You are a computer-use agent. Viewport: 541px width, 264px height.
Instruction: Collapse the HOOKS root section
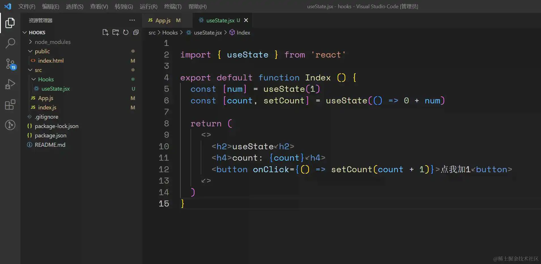[25, 32]
